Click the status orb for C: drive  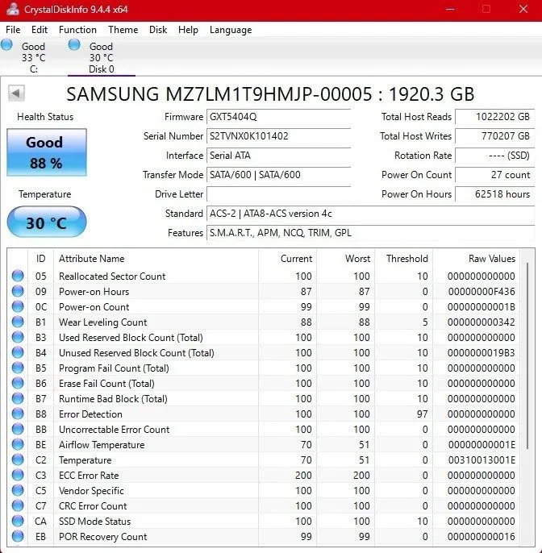tap(6, 45)
